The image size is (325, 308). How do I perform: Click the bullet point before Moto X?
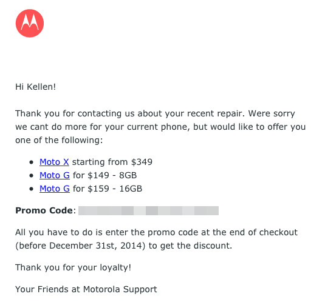pos(32,162)
